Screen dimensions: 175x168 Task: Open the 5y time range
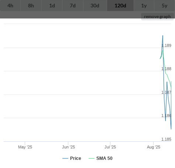point(165,6)
